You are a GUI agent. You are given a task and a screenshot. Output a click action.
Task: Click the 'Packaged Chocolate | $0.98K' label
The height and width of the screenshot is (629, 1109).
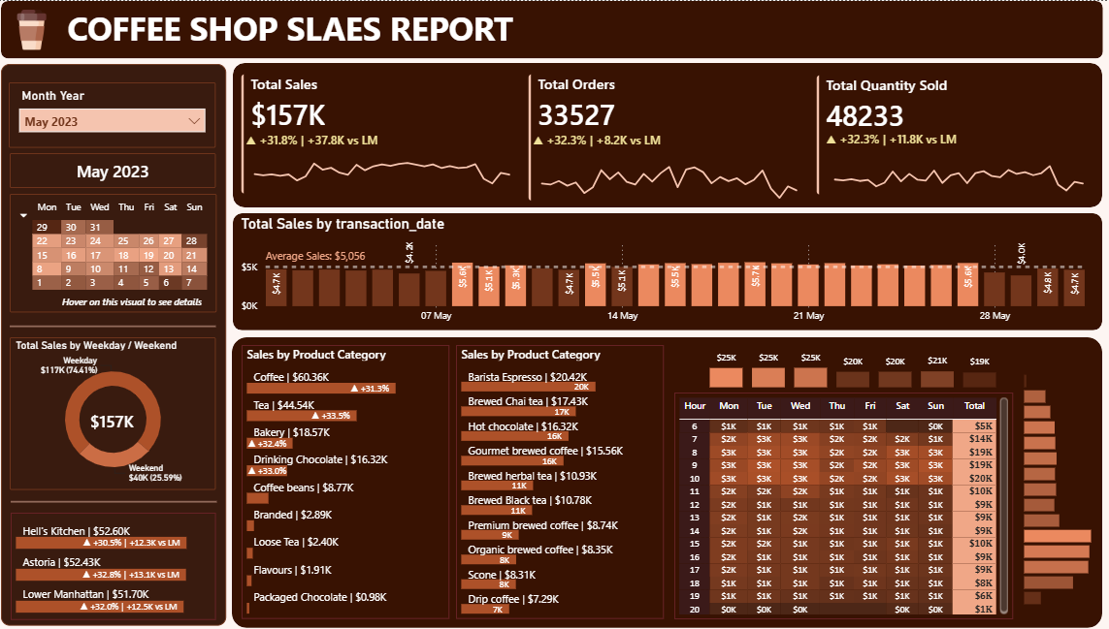pos(319,597)
